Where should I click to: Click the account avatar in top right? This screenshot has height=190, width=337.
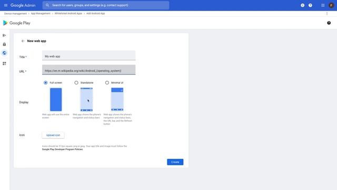331,5
